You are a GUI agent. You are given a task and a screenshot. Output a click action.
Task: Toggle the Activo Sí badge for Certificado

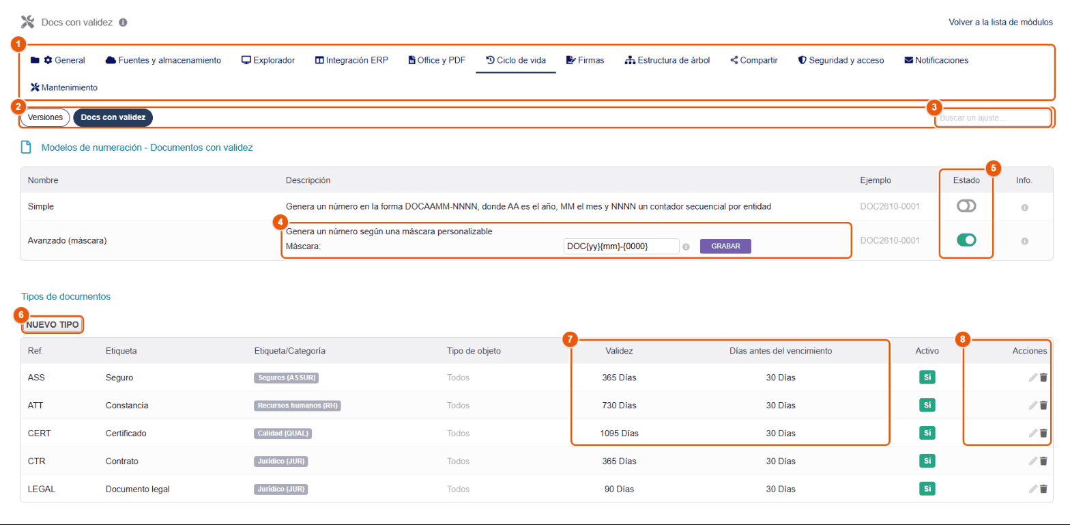(927, 433)
